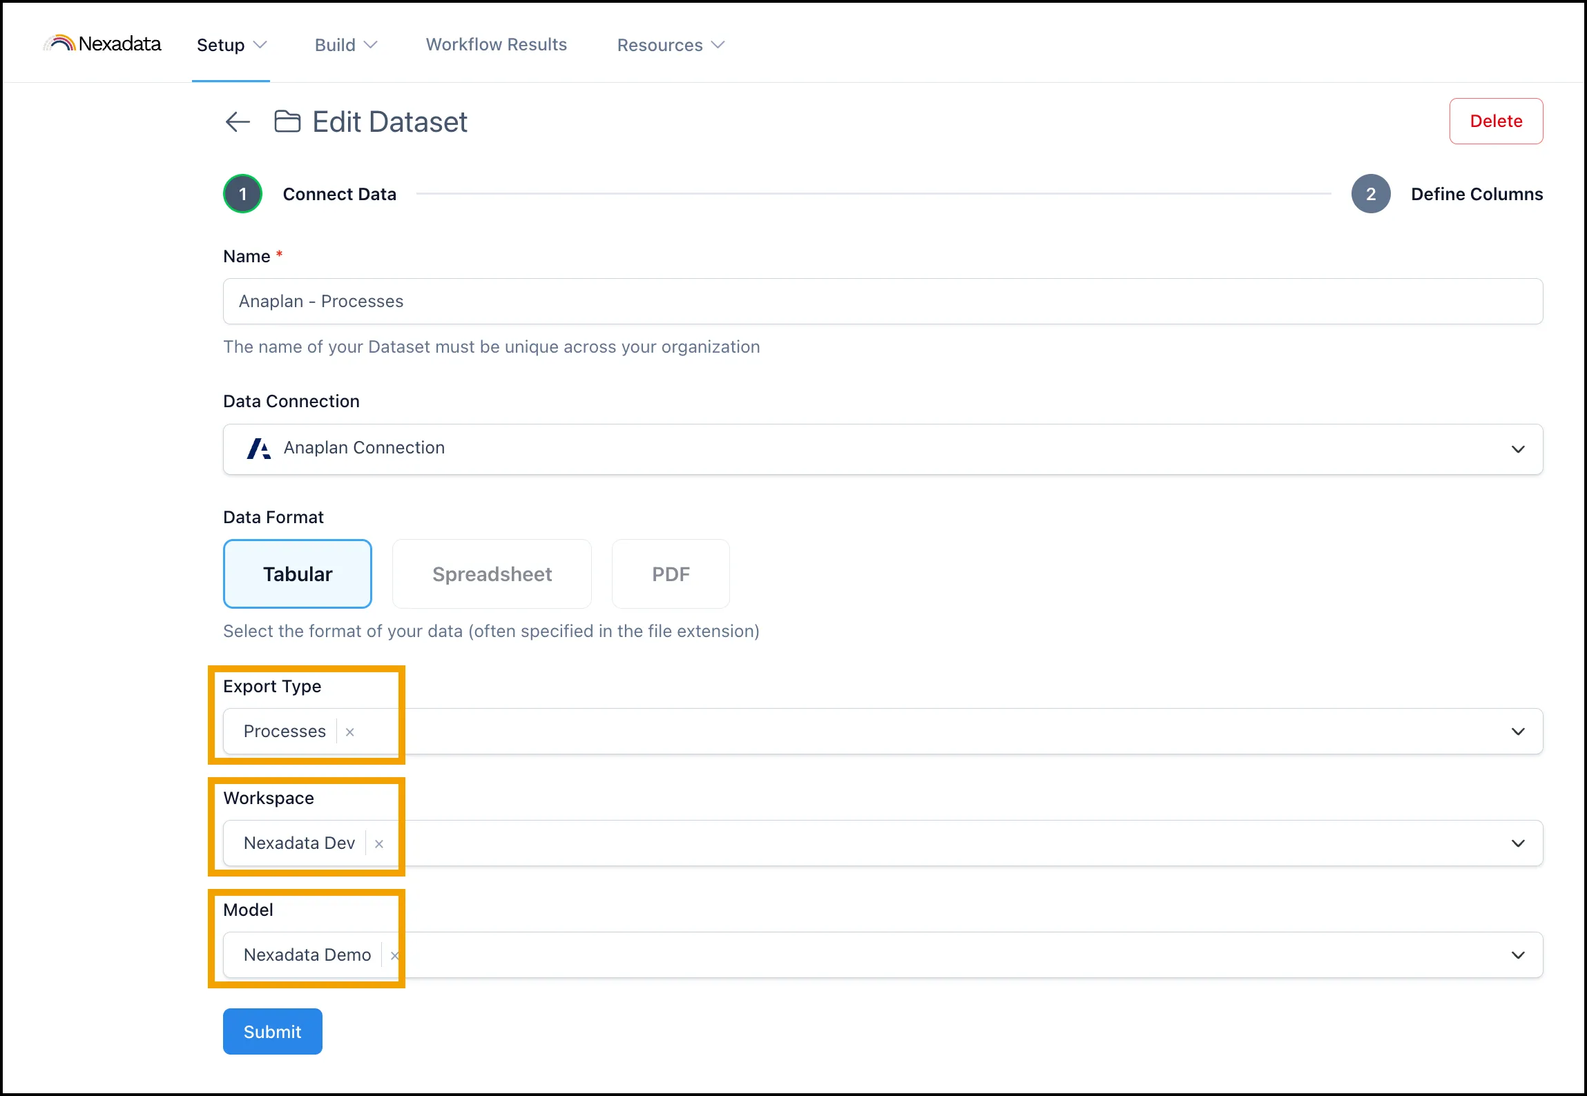Open the Resources menu

(671, 45)
